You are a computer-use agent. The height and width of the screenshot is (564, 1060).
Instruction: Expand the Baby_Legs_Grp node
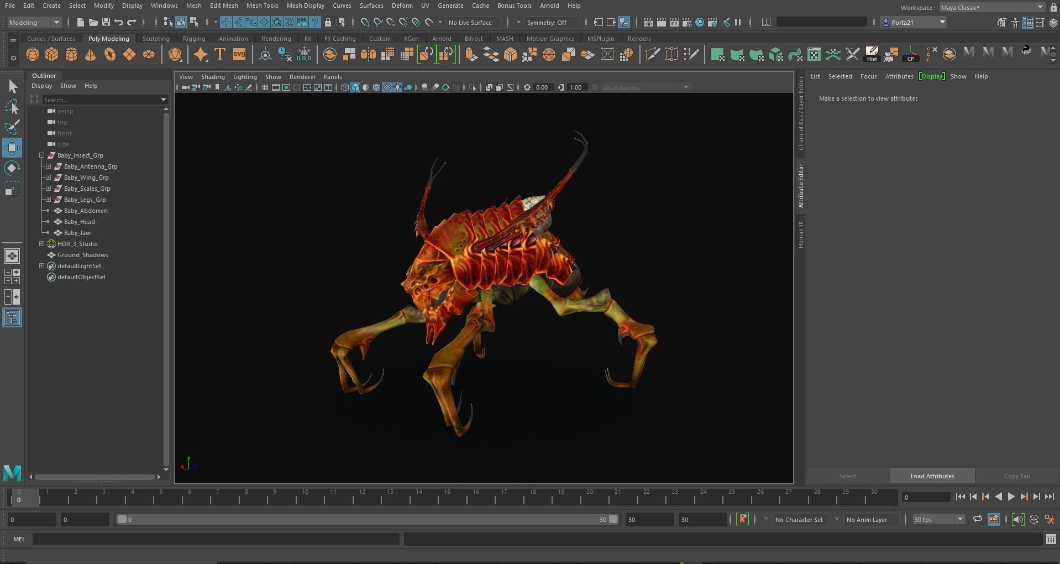pos(48,200)
